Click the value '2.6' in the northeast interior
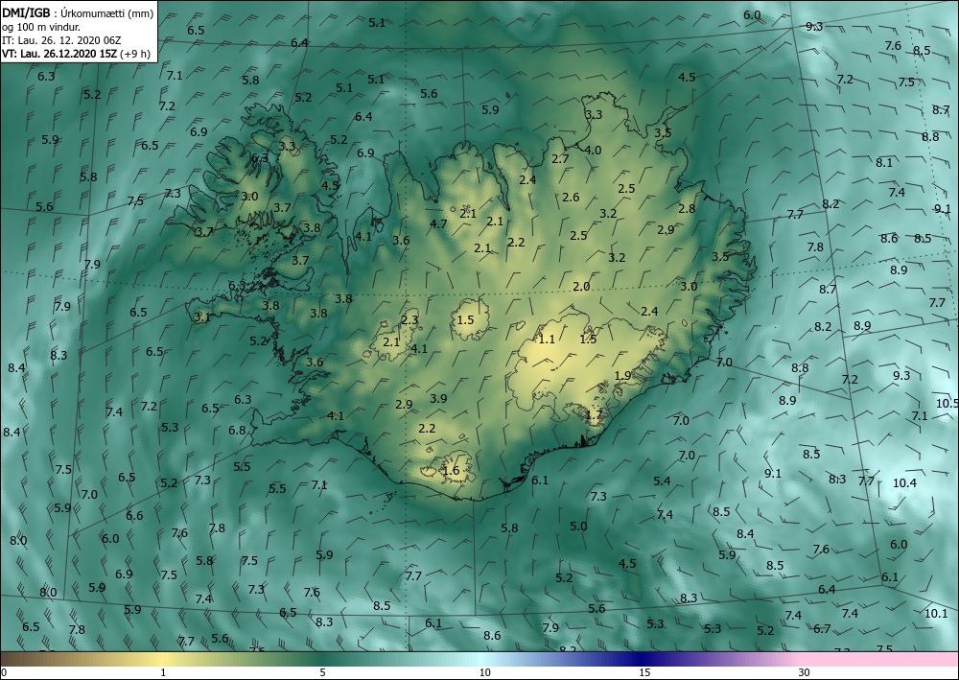This screenshot has width=959, height=680. click(x=571, y=197)
